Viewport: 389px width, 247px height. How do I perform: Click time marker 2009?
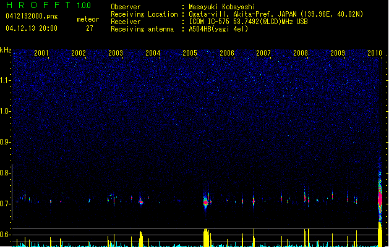(x=338, y=53)
